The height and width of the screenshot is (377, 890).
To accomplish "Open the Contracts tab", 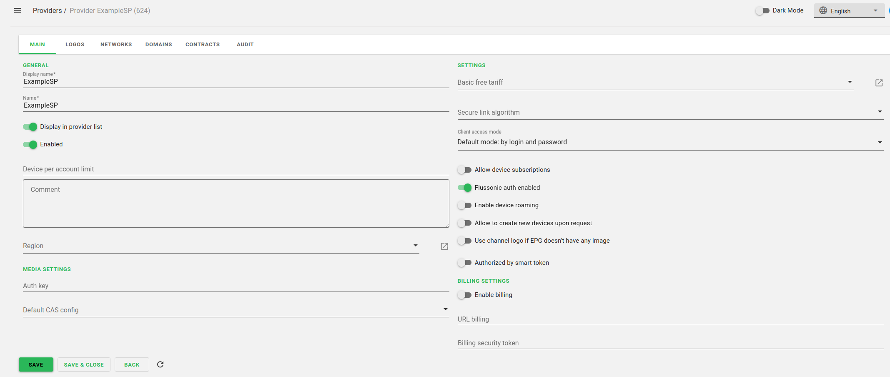I will click(202, 45).
